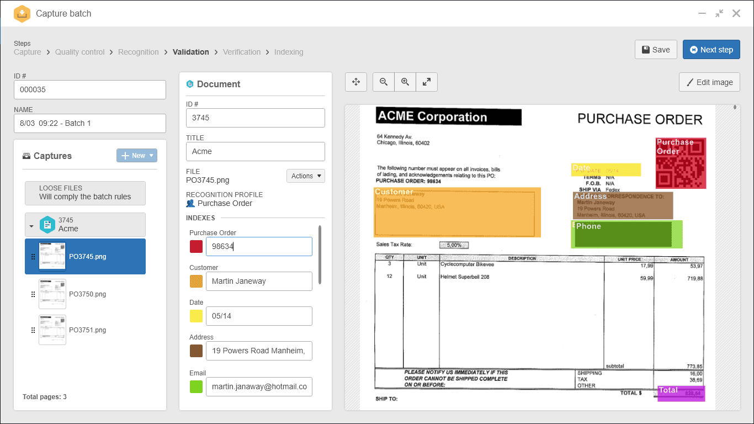Click the Recognition Profile people icon
754x424 pixels.
(x=190, y=204)
